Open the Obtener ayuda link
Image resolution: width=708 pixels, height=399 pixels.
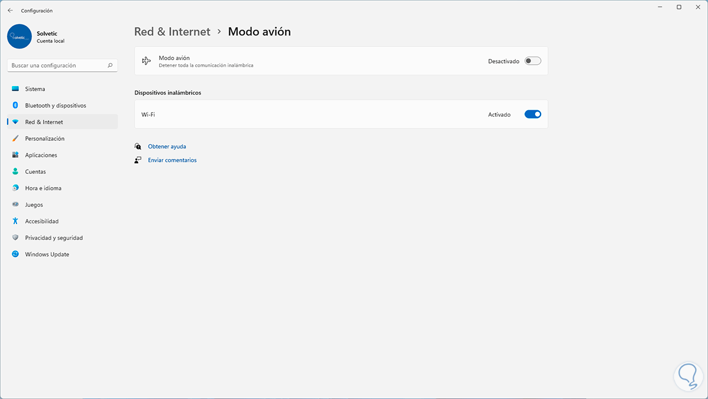coord(167,146)
